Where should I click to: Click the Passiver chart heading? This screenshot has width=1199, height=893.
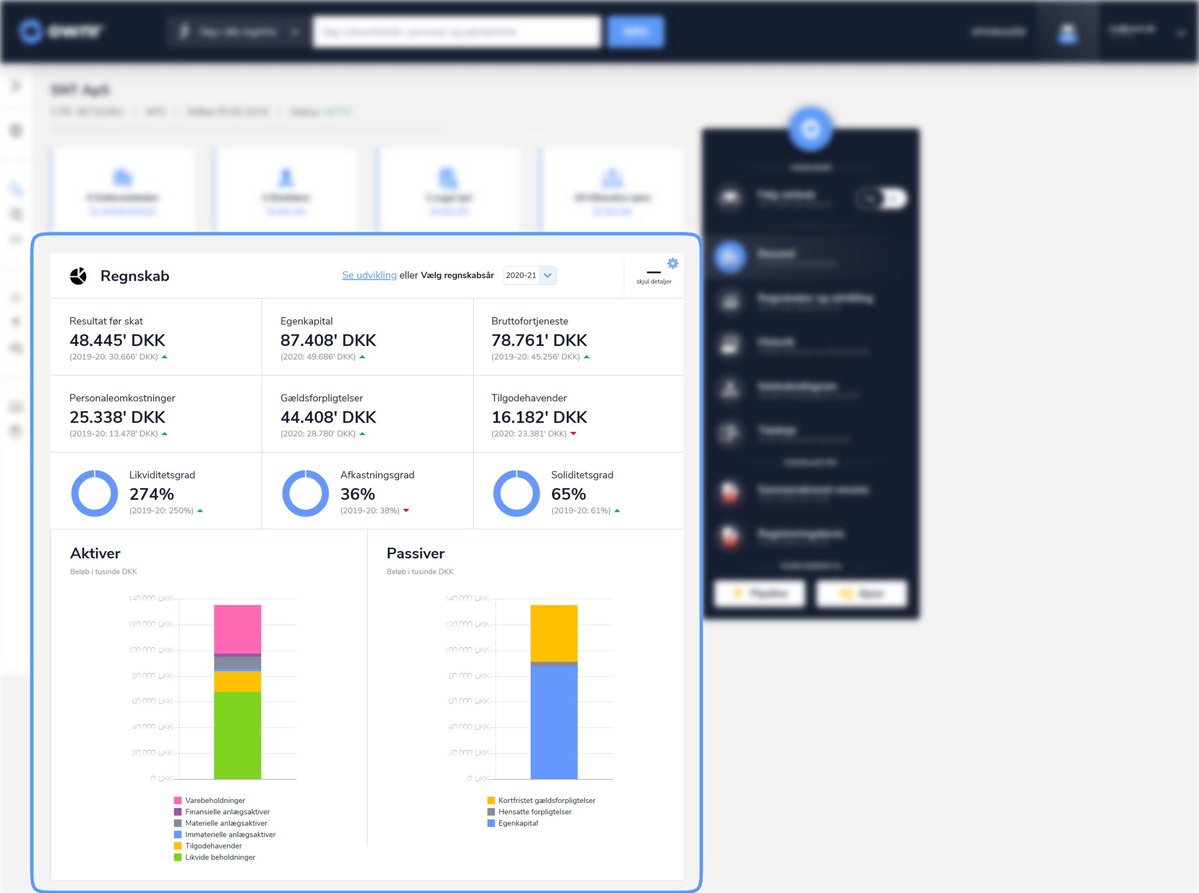click(x=415, y=553)
